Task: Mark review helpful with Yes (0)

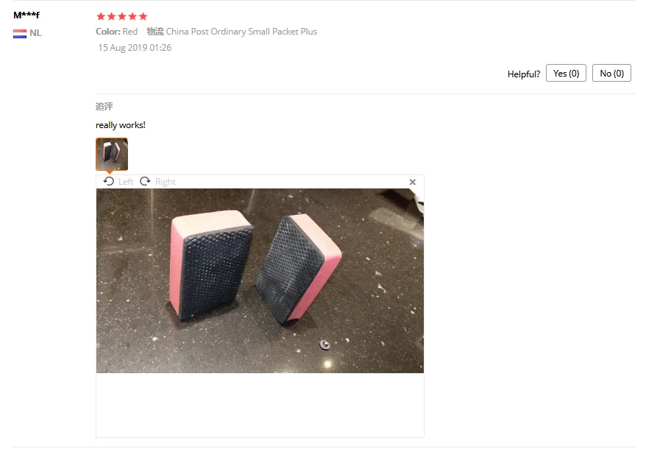Action: pyautogui.click(x=566, y=73)
